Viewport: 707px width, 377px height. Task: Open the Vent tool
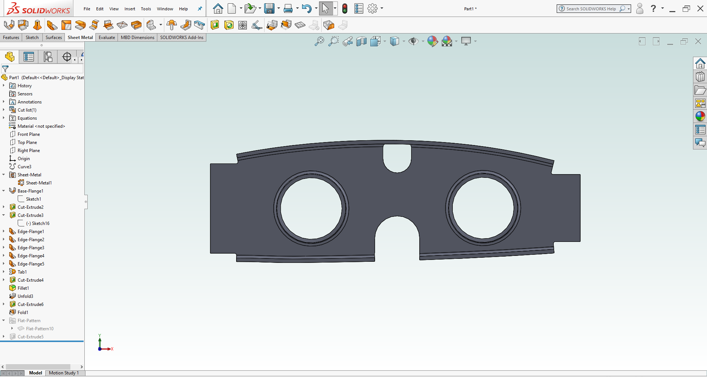coord(242,25)
